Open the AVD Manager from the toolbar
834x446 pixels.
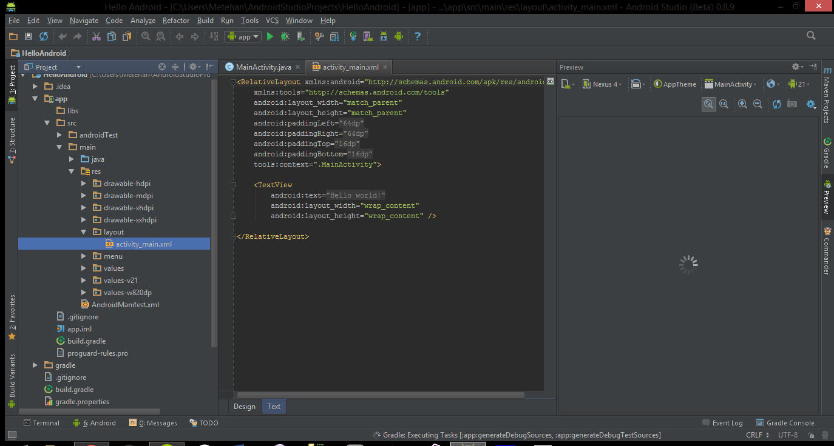point(368,36)
